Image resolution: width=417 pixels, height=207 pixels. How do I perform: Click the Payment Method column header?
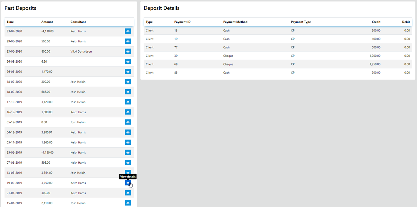[x=235, y=22]
